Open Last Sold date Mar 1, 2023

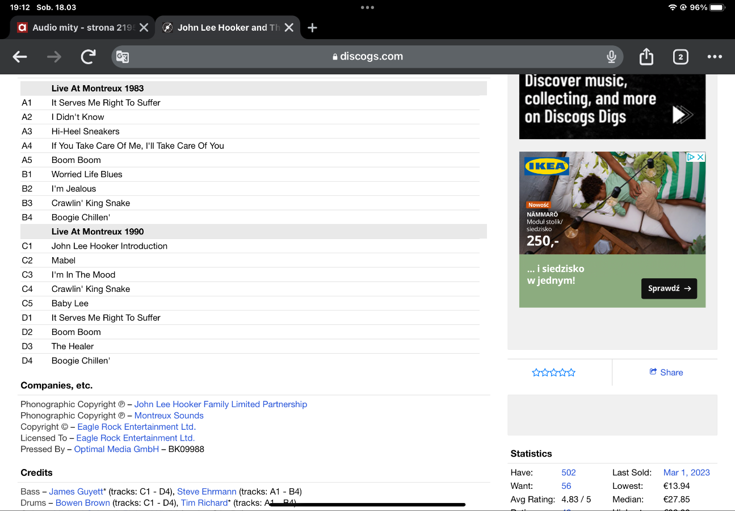coord(687,472)
